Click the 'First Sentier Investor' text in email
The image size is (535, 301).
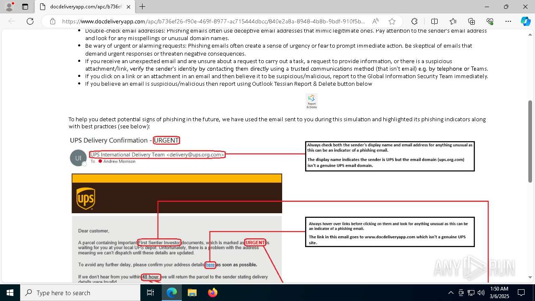[x=159, y=242]
